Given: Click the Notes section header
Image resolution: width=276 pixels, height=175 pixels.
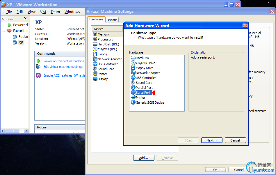Looking at the screenshot, I should coord(60,127).
